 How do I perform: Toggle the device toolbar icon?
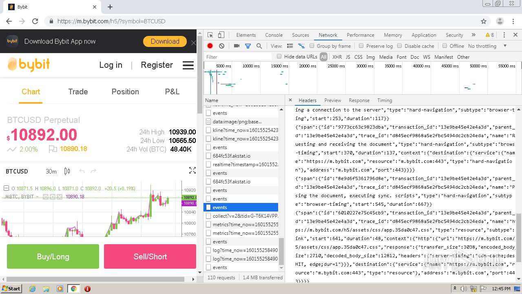[221, 35]
